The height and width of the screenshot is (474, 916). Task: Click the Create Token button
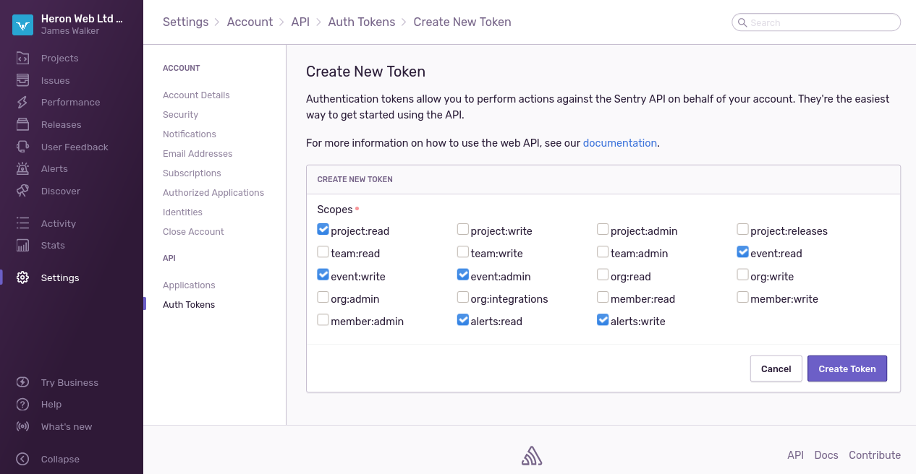(x=847, y=369)
